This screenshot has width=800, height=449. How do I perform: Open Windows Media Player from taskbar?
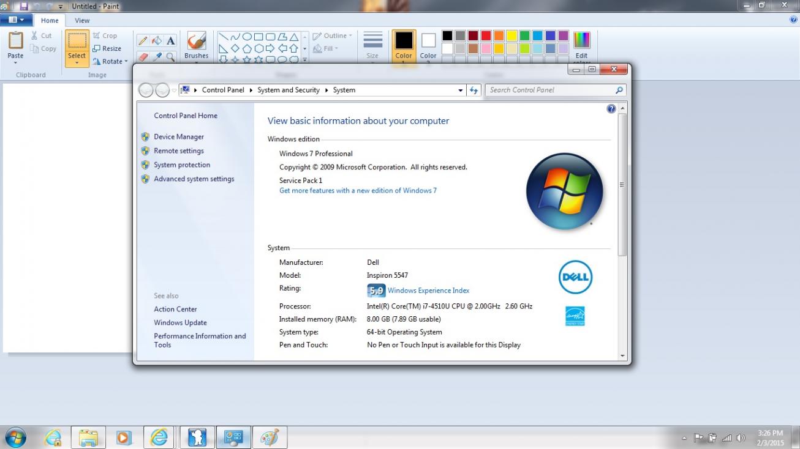pos(123,437)
